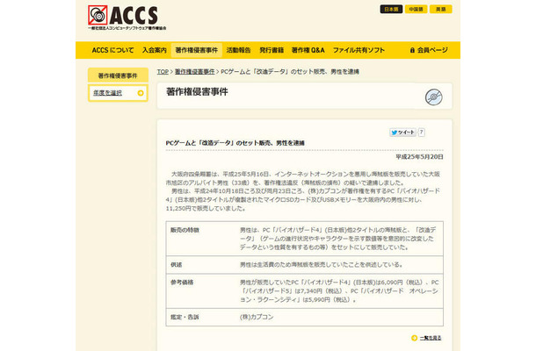Click arrow icon in 年度を選択 box
Viewport: 536px width, 351px height.
[x=141, y=93]
